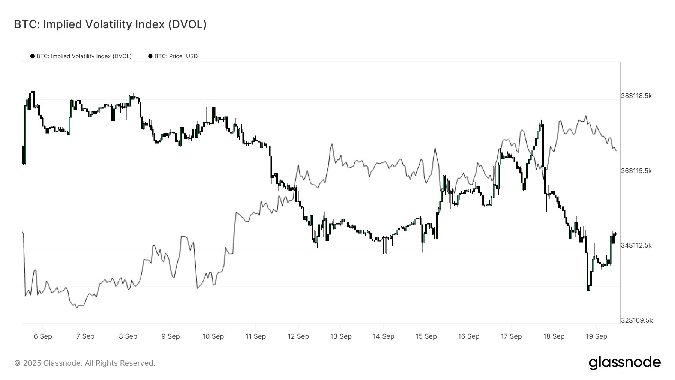Select the 6 Sep date label

coord(43,336)
